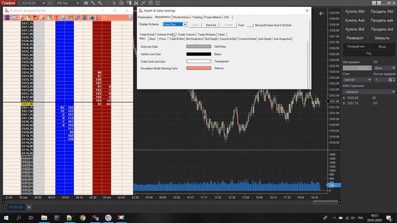
Task: Open the Ask Snapshot appearance tab
Action: (x=282, y=39)
